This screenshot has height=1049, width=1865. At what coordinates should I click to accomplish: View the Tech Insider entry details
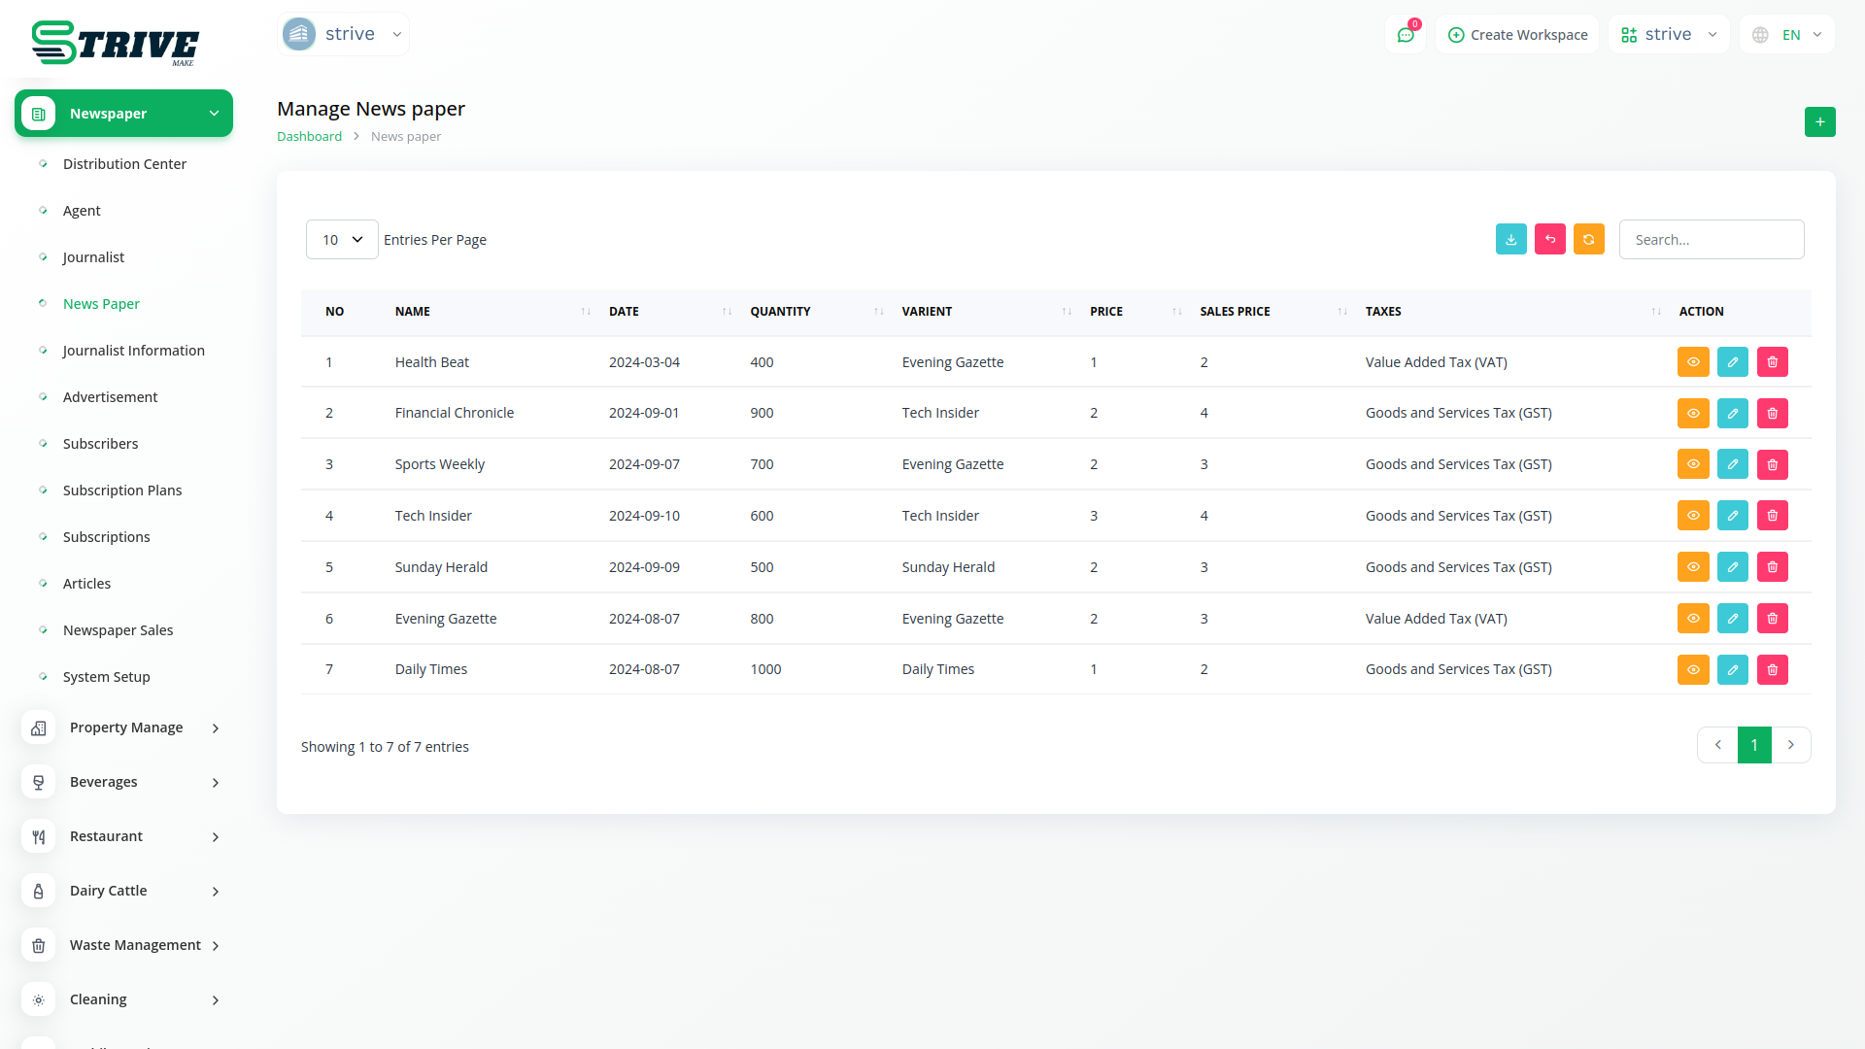click(x=1692, y=516)
